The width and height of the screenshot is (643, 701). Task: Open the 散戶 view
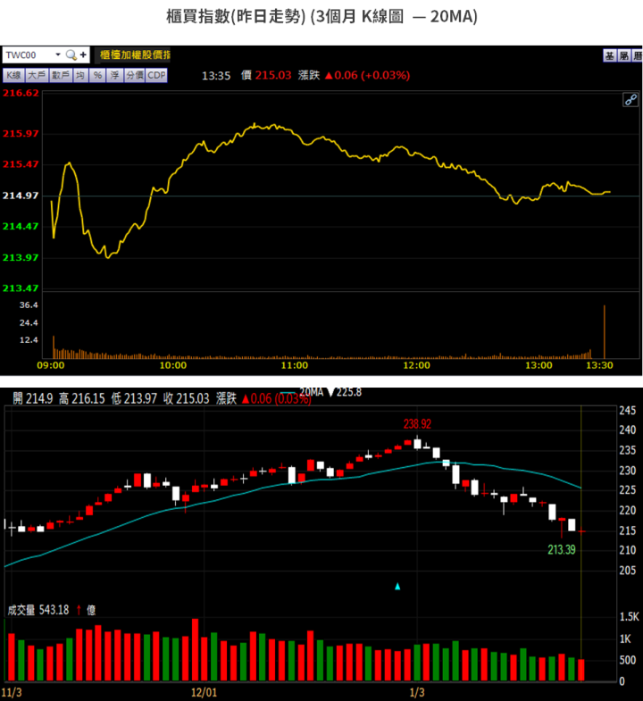tap(61, 75)
